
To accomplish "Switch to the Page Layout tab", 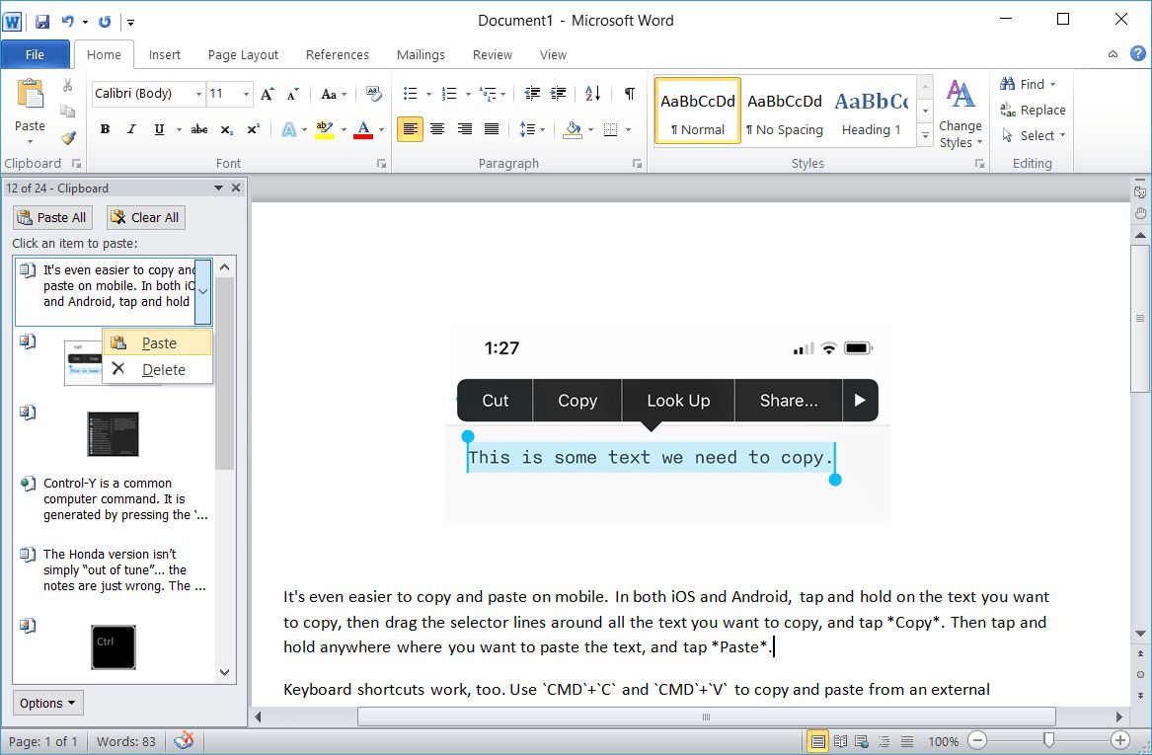I will (243, 54).
